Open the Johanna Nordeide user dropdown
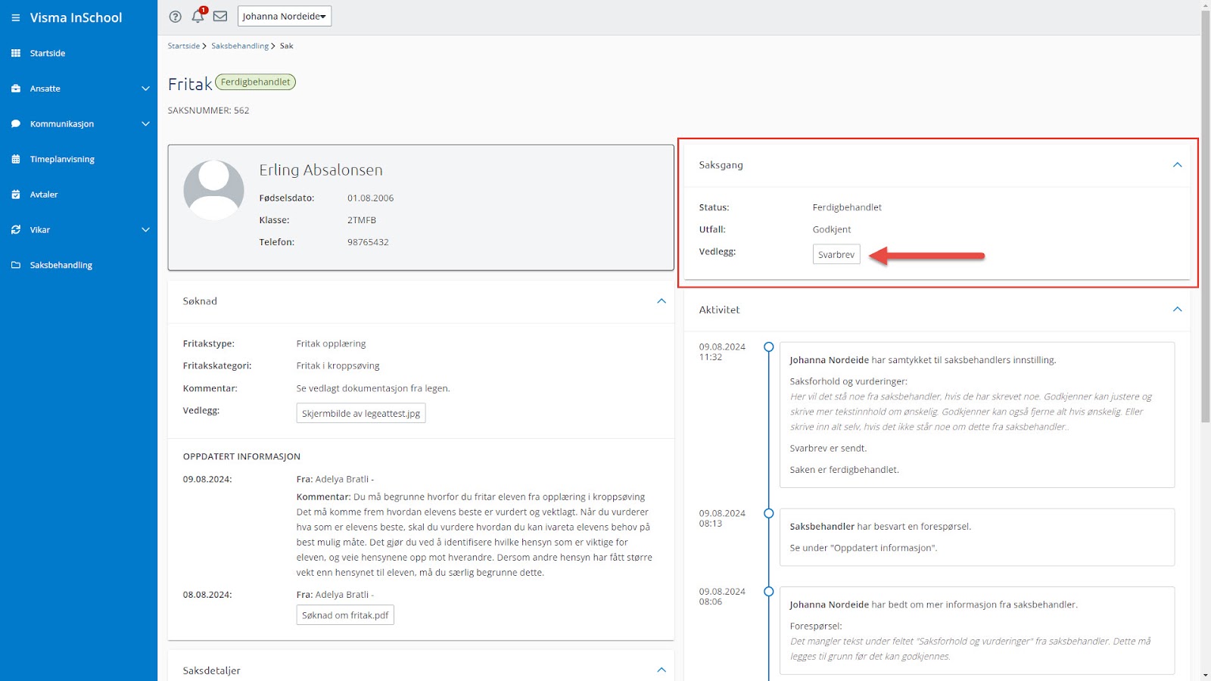 (x=284, y=16)
